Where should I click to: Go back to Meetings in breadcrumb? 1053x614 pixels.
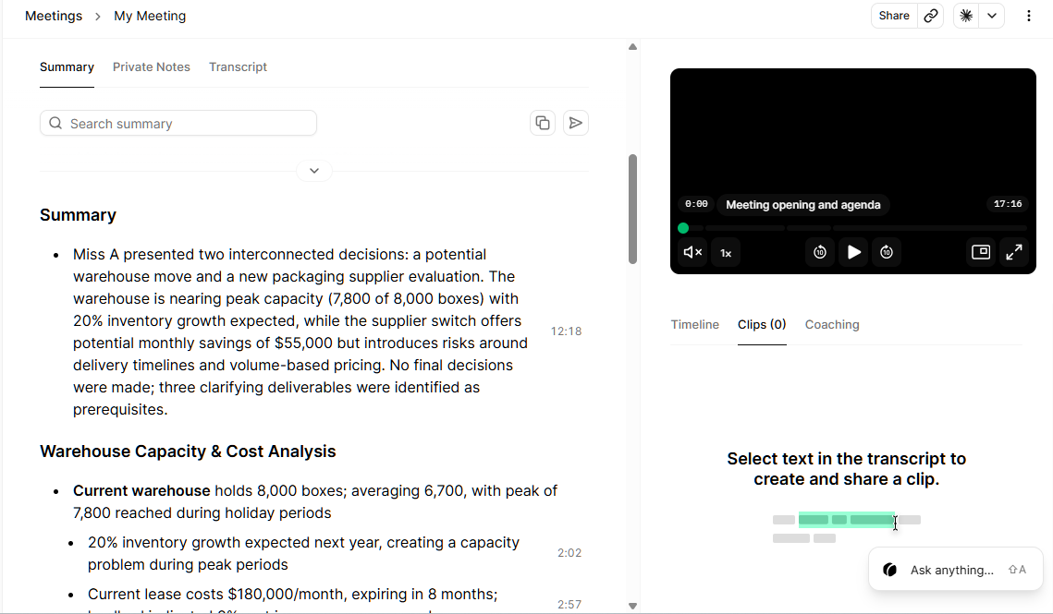(x=54, y=16)
